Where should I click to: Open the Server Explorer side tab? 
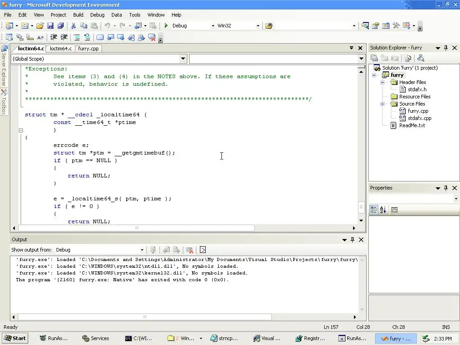pos(4,65)
